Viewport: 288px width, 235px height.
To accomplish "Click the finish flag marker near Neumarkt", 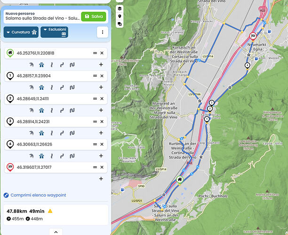I will pyautogui.click(x=253, y=36).
